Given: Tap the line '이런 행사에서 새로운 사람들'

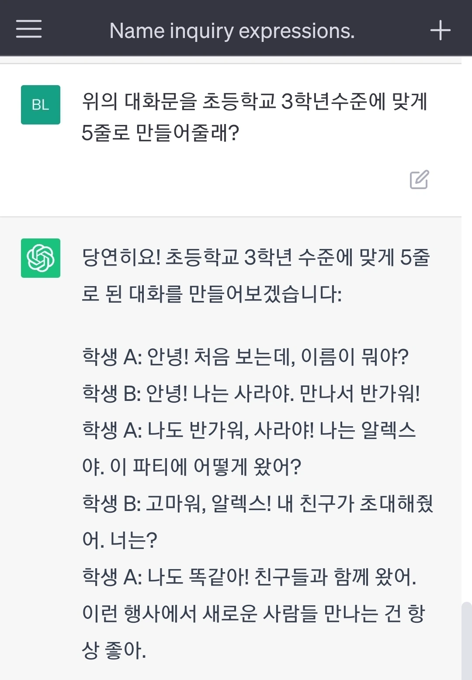Looking at the screenshot, I should pyautogui.click(x=253, y=614).
